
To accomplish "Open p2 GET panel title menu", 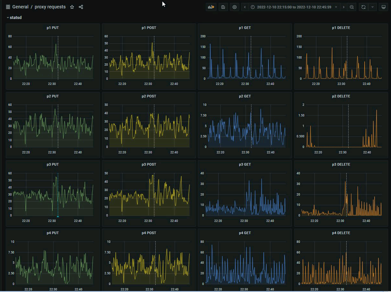I will pos(245,96).
